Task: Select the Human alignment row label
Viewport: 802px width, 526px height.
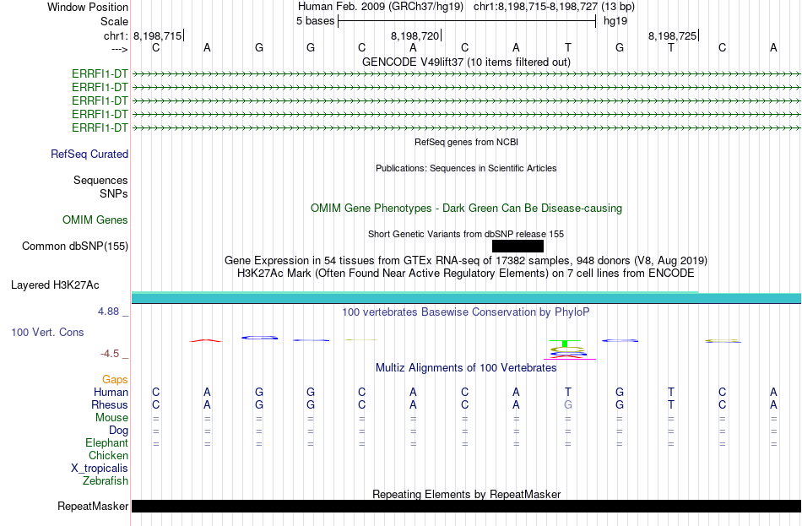Action: point(111,393)
